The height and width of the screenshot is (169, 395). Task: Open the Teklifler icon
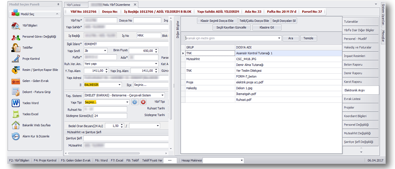pos(16,48)
